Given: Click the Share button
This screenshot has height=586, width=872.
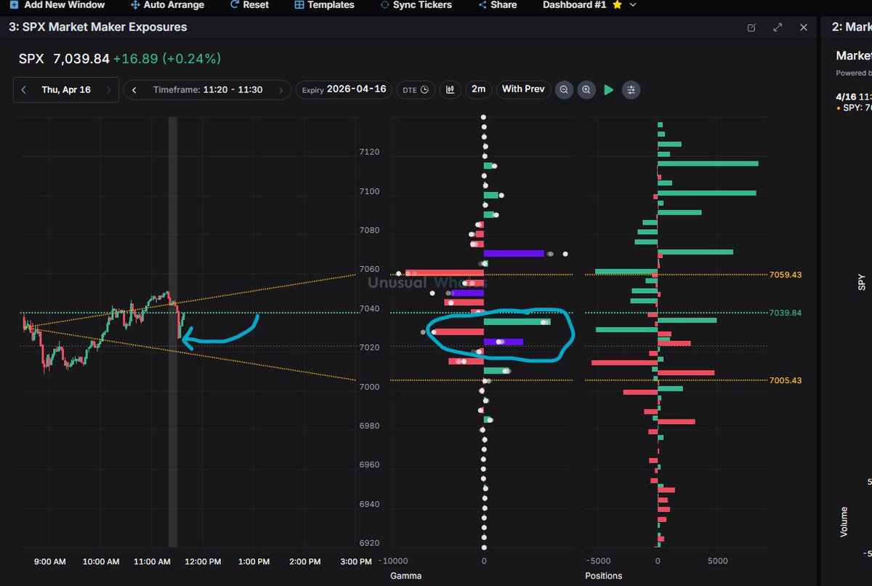Looking at the screenshot, I should coord(498,4).
